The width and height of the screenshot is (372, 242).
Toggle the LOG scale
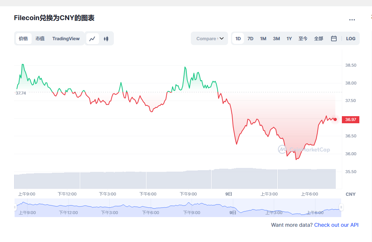point(351,38)
